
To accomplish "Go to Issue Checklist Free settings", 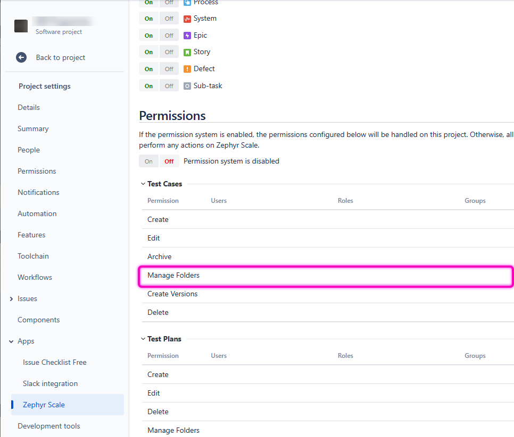I will (54, 362).
